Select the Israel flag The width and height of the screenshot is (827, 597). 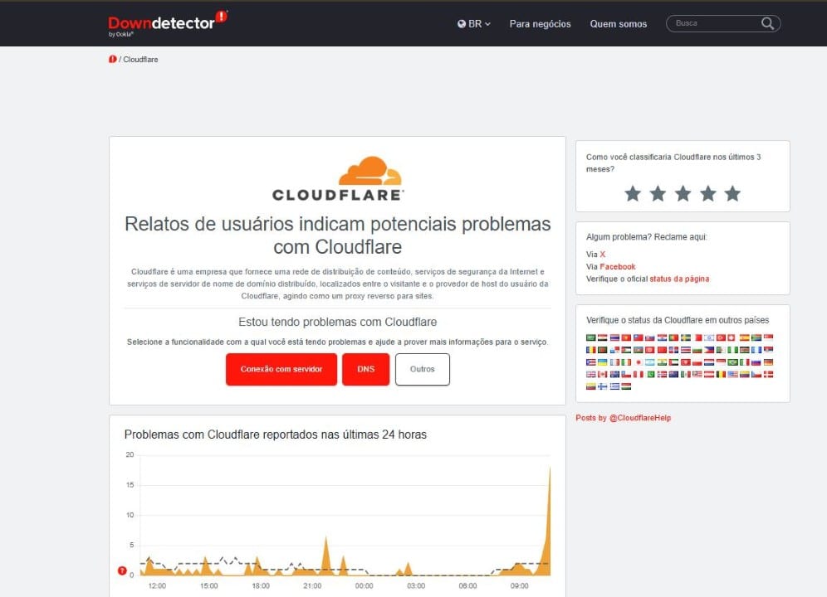coord(709,337)
